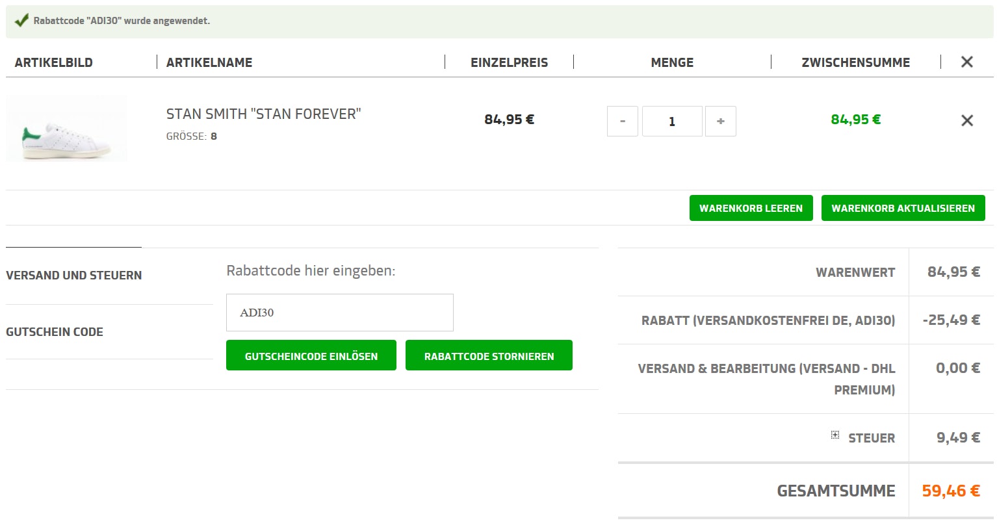Click the Steuer label in totals
The height and width of the screenshot is (527, 997).
[x=871, y=439]
